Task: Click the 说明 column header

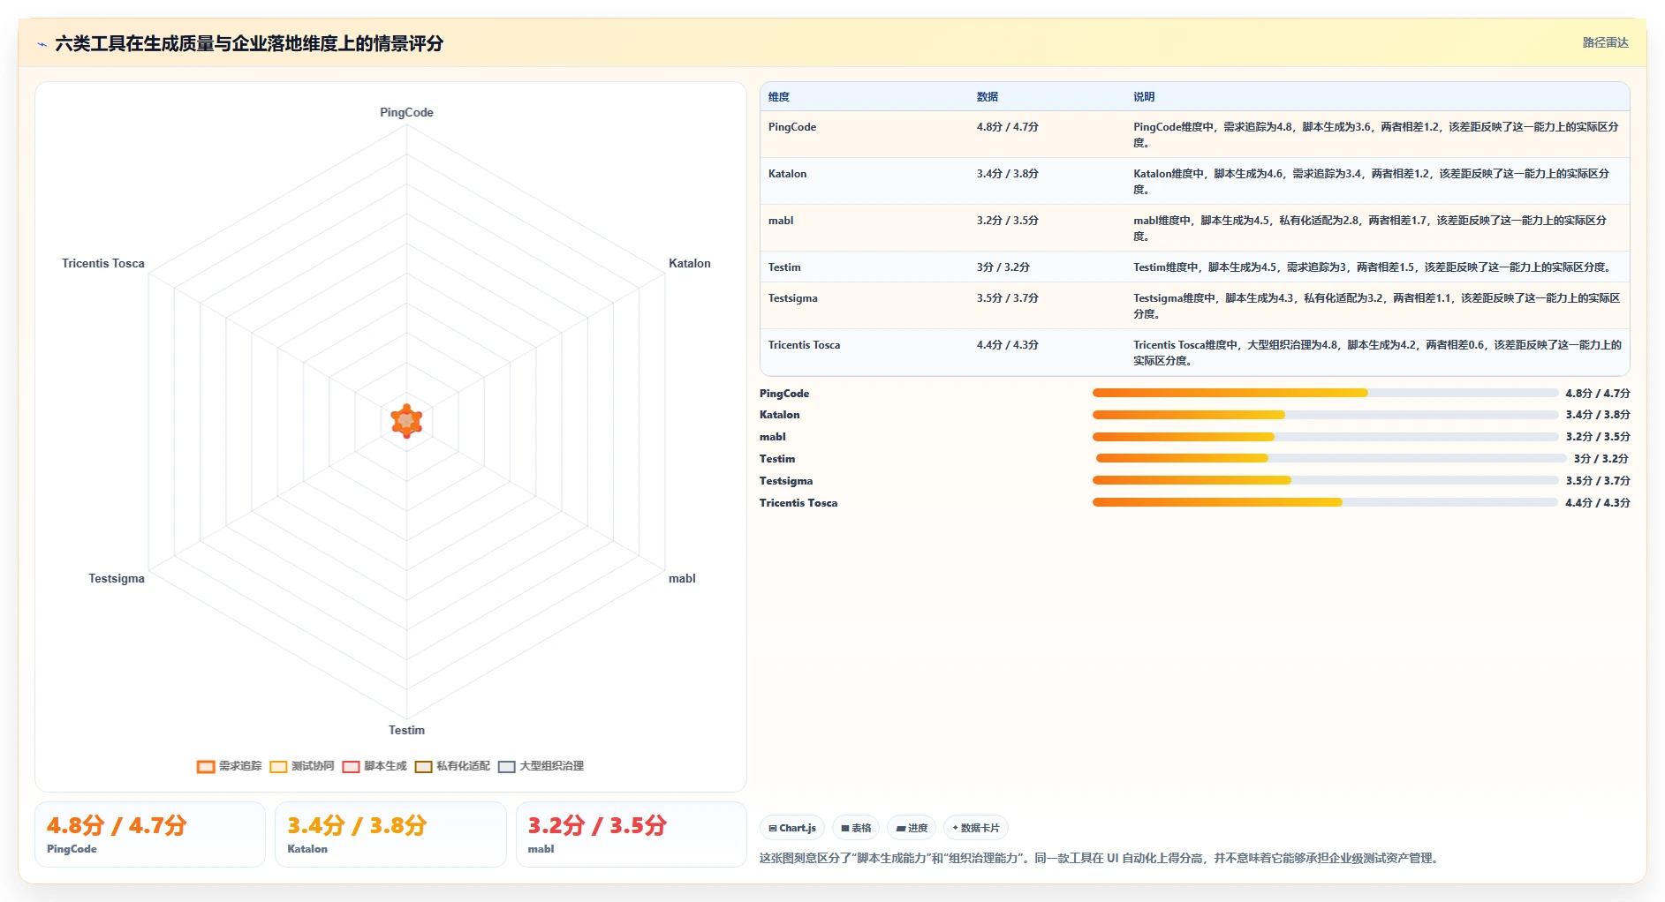Action: point(1144,97)
